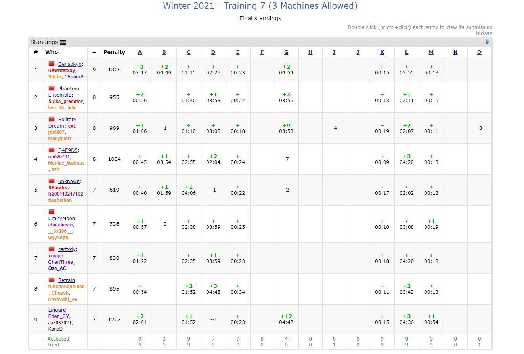Select Solitary Dream's -4 entry for problem I

tap(334, 128)
